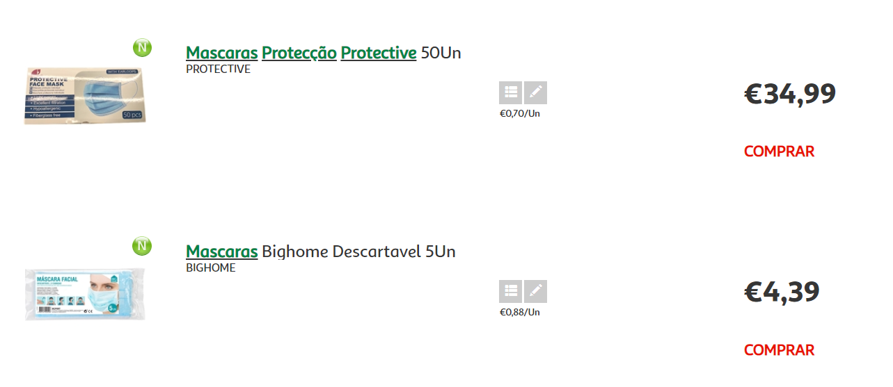View Máscara Facial Bighome pack thumbnail
This screenshot has width=893, height=387.
[x=86, y=294]
